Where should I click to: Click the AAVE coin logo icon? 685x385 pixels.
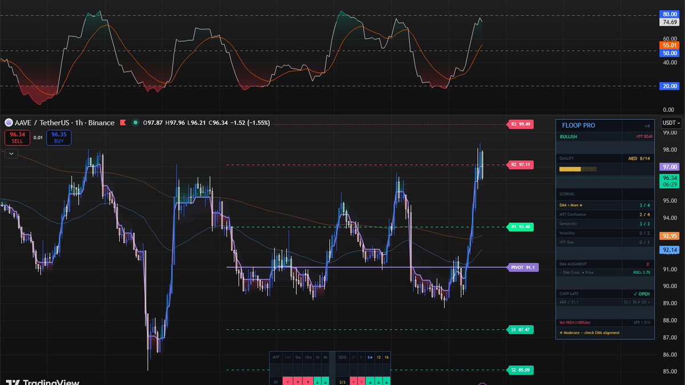pos(9,123)
